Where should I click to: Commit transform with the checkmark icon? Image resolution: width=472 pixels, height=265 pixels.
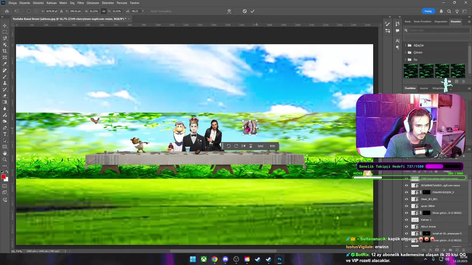[x=253, y=11]
